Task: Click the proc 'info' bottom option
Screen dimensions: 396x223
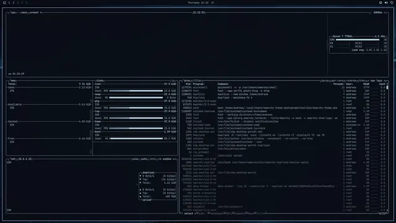Action: 201,214
